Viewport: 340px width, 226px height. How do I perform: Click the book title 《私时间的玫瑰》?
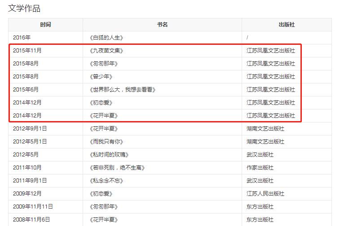(109, 155)
